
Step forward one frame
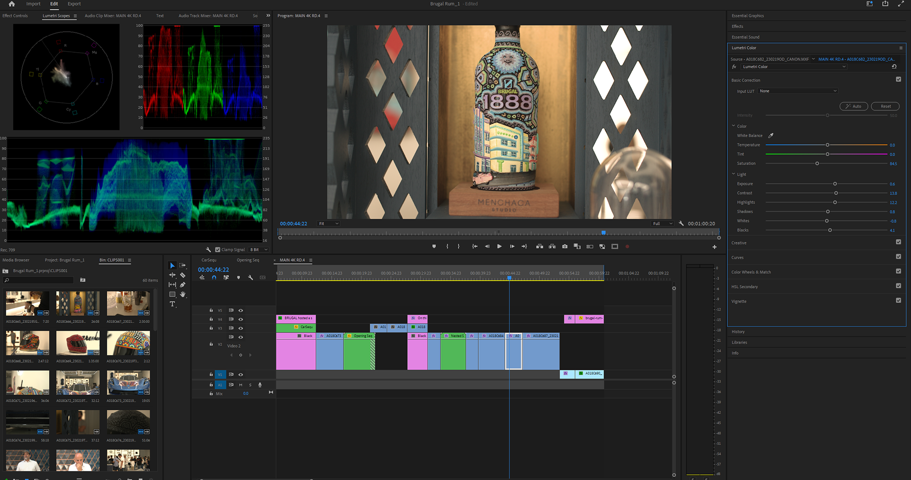512,247
